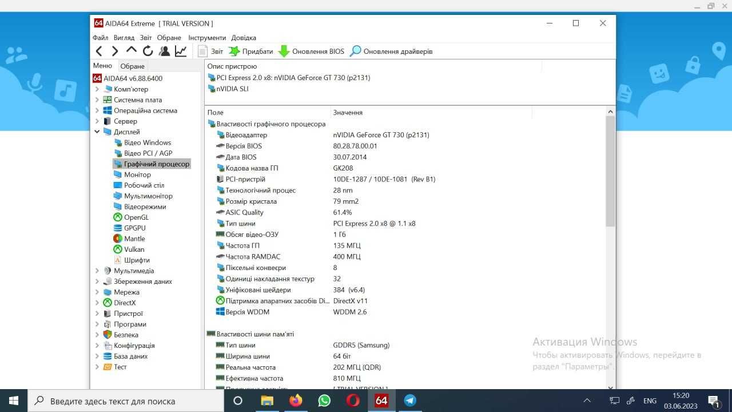Open WhatsApp from the taskbar
Screen dimensions: 732x412
[x=324, y=401]
